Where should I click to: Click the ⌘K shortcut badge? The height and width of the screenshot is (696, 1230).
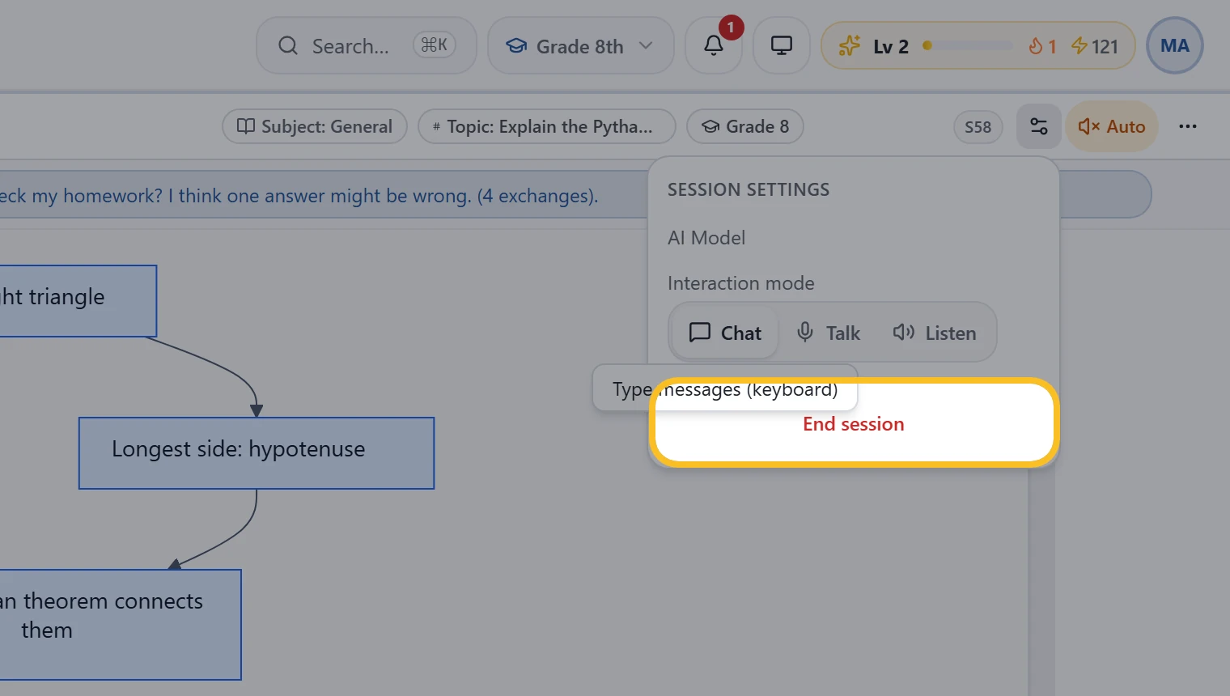click(x=435, y=45)
